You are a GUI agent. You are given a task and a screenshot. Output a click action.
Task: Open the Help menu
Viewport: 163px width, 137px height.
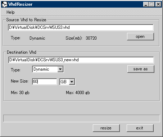click(10, 12)
